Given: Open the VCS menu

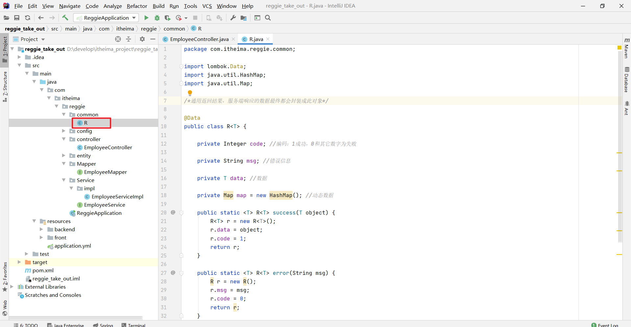Looking at the screenshot, I should click(x=207, y=6).
